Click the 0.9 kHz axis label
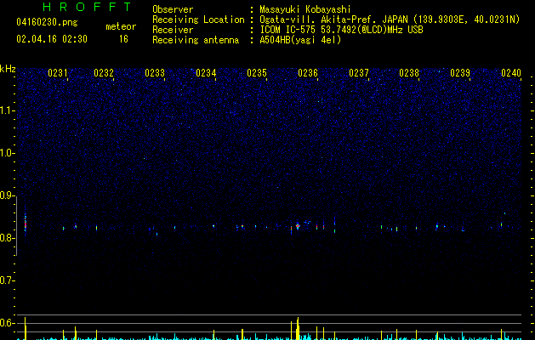Viewport: 535px width, 340px height. click(x=7, y=195)
